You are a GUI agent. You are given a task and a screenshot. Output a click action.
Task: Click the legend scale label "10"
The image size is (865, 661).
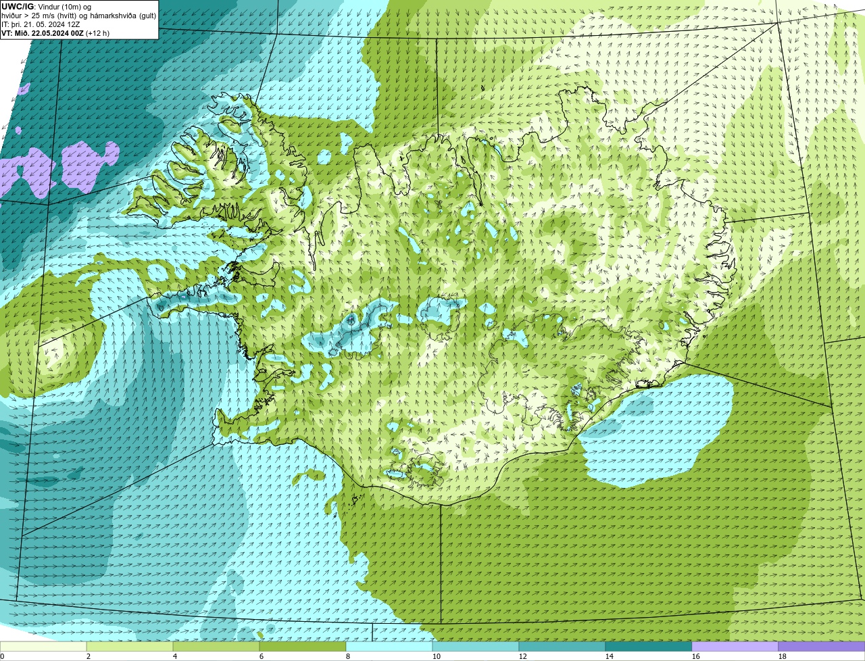pos(437,656)
